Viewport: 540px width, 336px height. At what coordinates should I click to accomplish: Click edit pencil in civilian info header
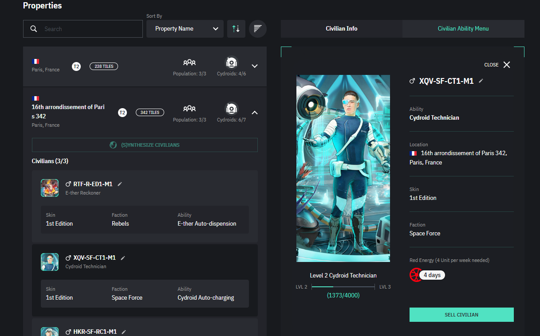tap(481, 81)
